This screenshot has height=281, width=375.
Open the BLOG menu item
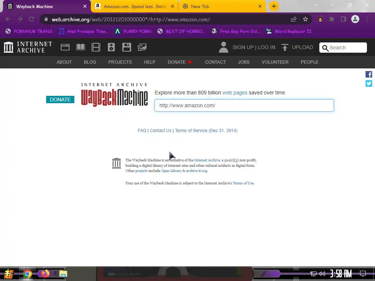tap(90, 62)
